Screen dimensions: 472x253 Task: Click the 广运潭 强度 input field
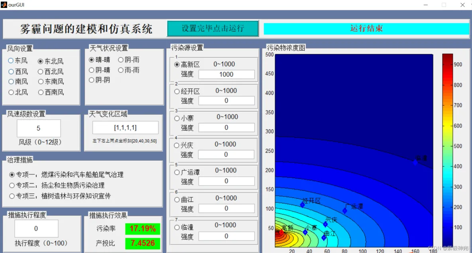point(226,181)
